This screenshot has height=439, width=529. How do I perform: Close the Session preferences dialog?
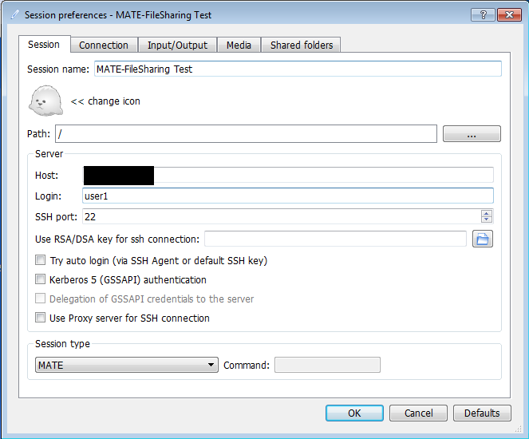(x=509, y=15)
